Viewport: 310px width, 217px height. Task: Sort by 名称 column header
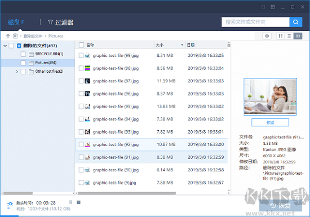[x=90, y=45]
